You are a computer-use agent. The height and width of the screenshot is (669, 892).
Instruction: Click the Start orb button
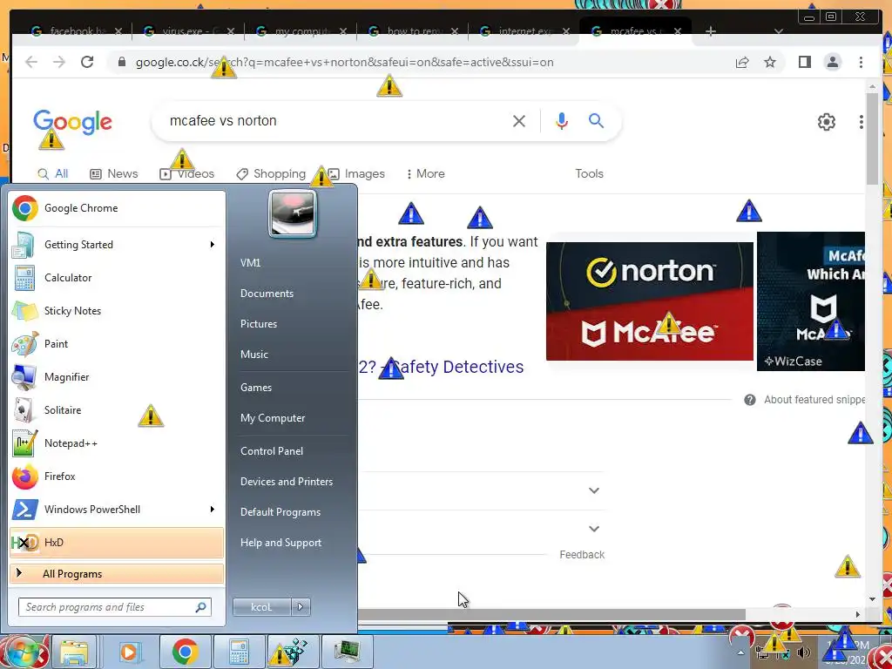(23, 652)
